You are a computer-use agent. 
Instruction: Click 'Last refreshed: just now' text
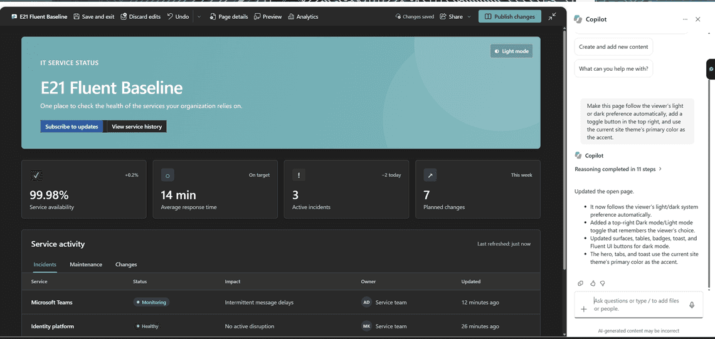(504, 244)
